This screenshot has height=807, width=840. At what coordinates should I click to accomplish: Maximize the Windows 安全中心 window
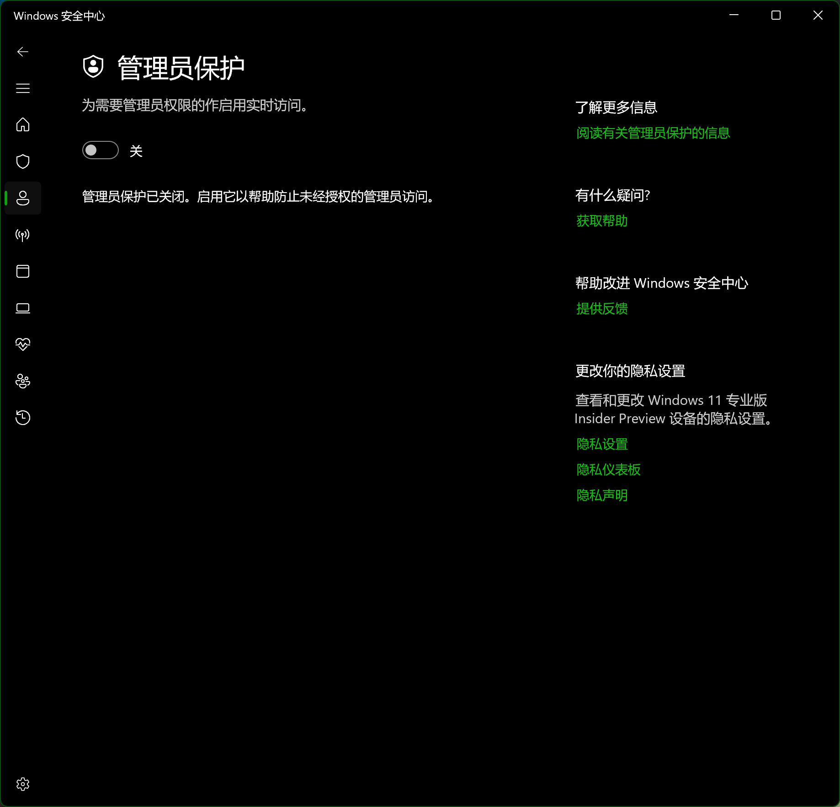(776, 16)
